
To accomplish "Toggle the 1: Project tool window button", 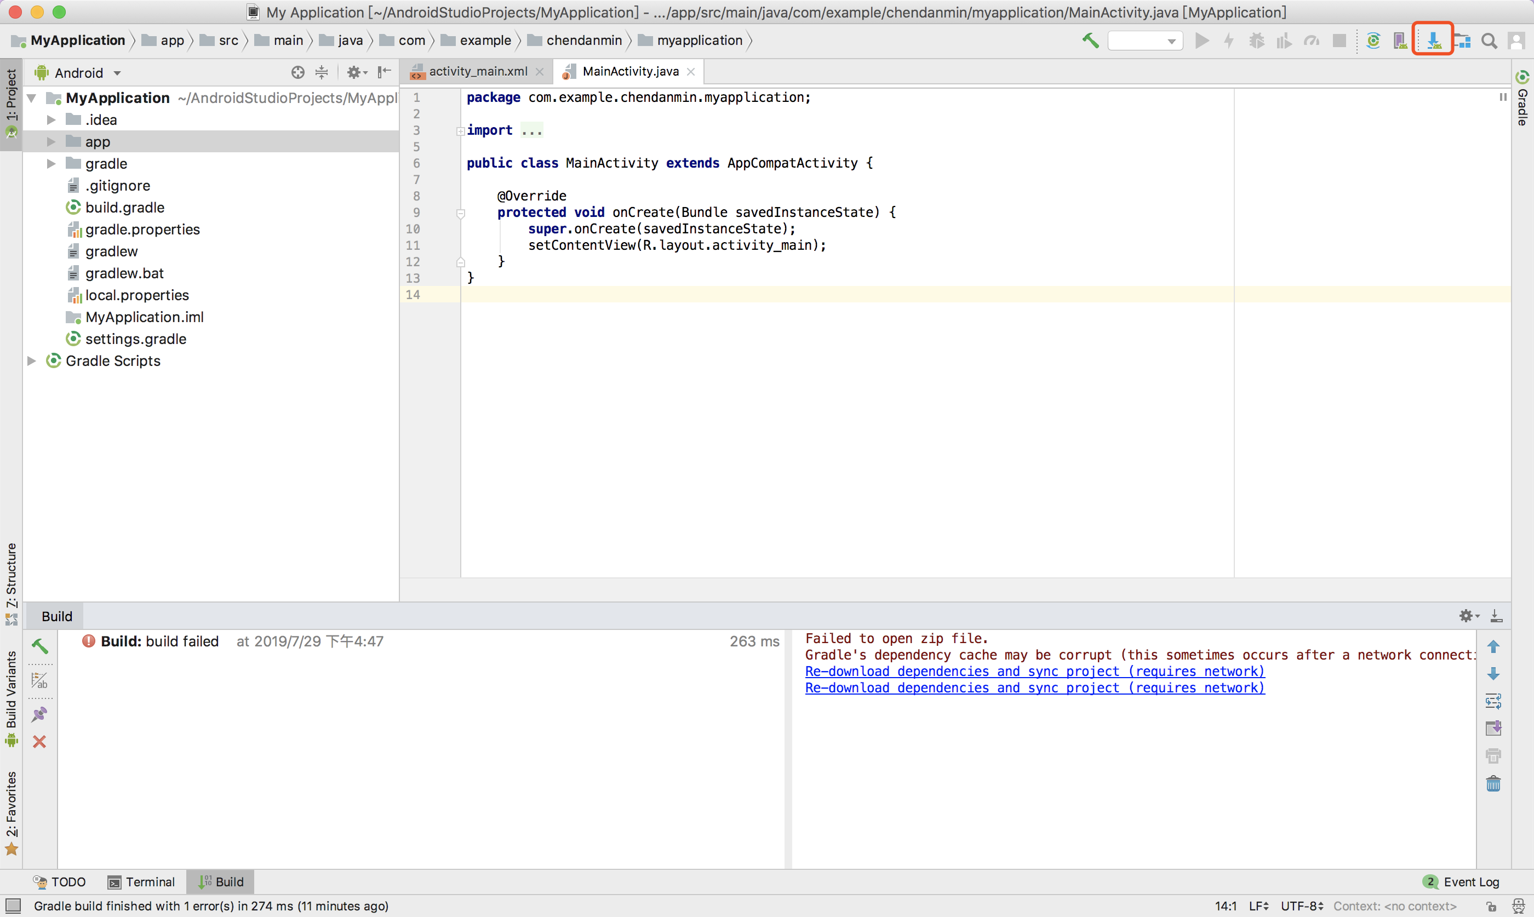I will coord(11,104).
